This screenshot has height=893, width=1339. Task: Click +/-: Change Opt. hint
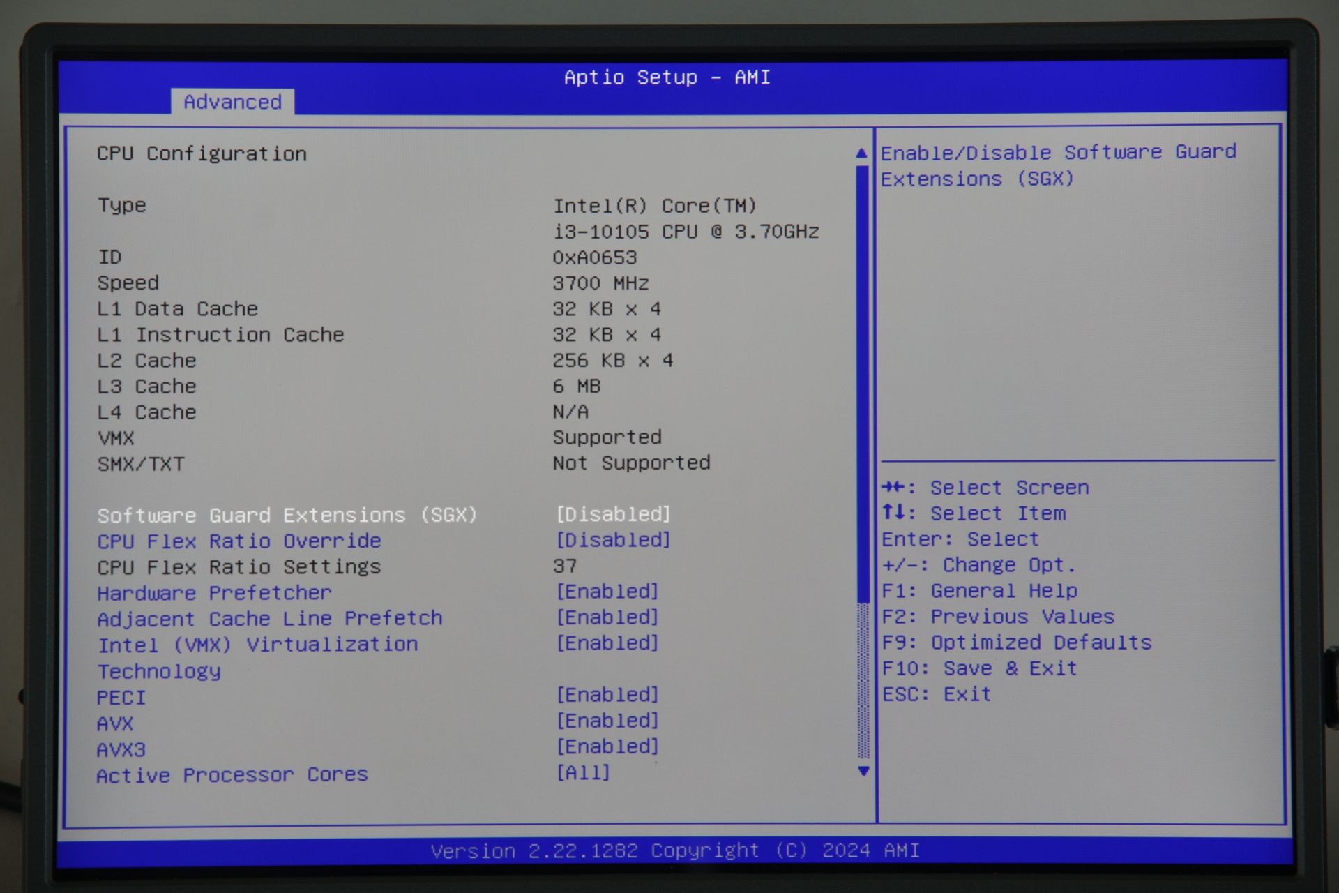pyautogui.click(x=979, y=565)
